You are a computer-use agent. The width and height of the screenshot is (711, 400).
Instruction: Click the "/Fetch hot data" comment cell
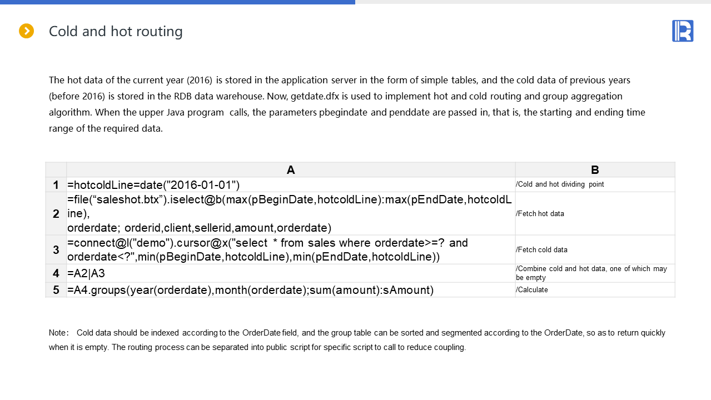[540, 214]
